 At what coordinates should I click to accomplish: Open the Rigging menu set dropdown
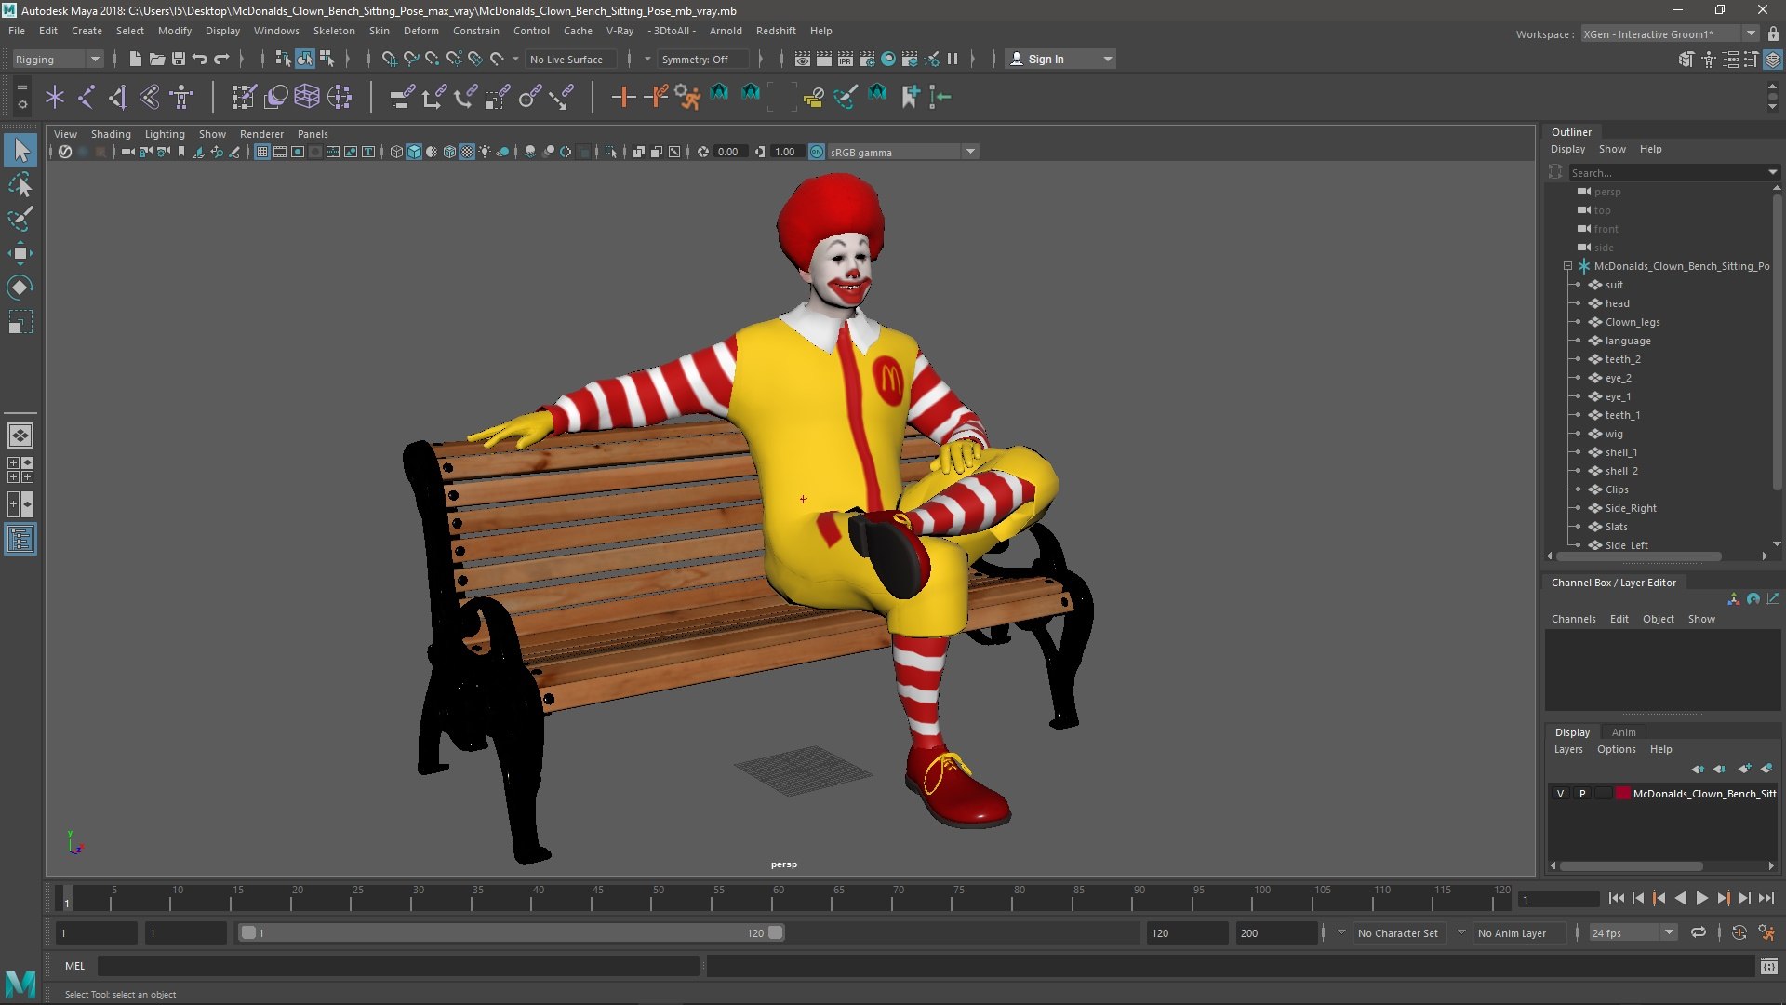pos(58,60)
